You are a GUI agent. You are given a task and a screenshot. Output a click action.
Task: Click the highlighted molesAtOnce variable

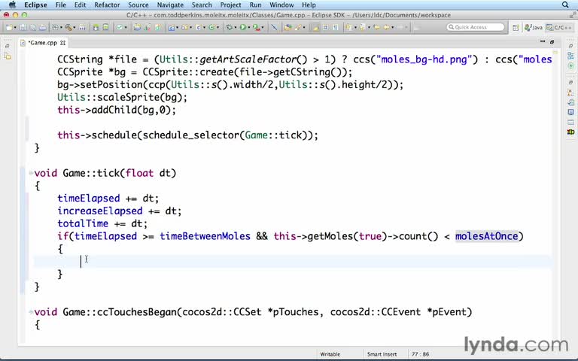click(x=487, y=236)
